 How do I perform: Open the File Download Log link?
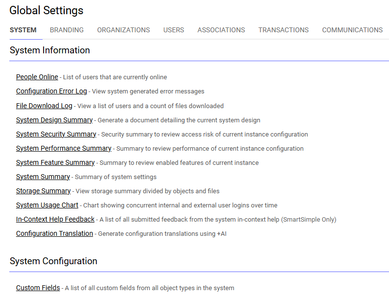click(x=44, y=106)
